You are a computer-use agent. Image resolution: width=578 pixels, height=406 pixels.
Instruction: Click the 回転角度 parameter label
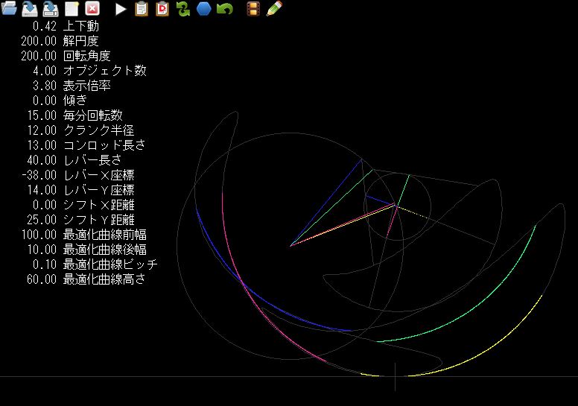(x=87, y=56)
